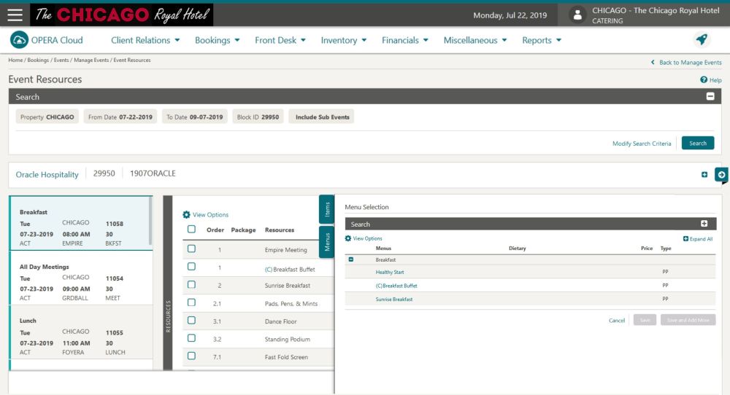This screenshot has height=395, width=730.
Task: Open the Reports dropdown menu
Action: pos(542,40)
